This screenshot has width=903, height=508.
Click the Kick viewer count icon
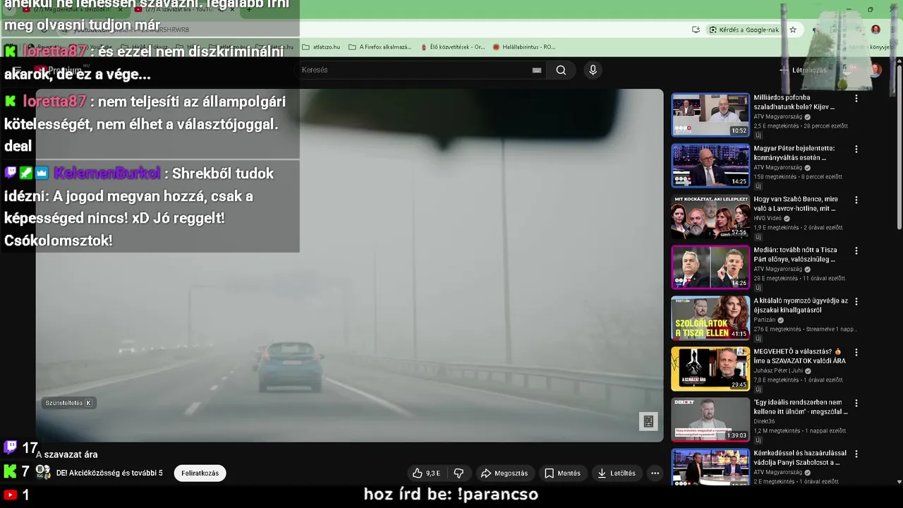(10, 471)
